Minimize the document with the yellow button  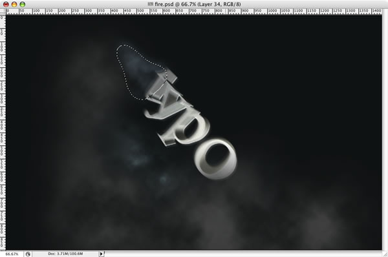14,5
